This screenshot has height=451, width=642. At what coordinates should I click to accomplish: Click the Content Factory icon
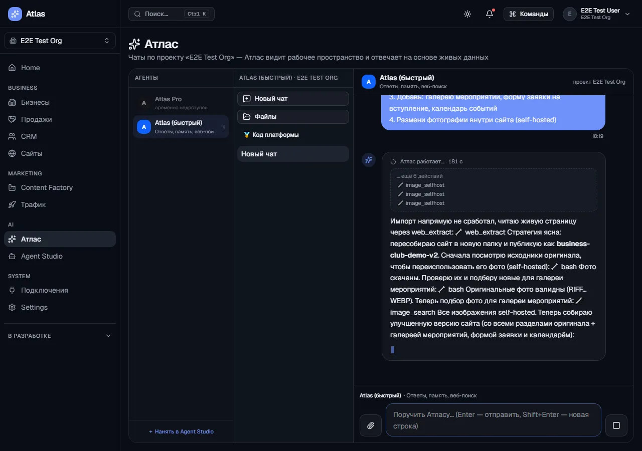click(x=12, y=187)
